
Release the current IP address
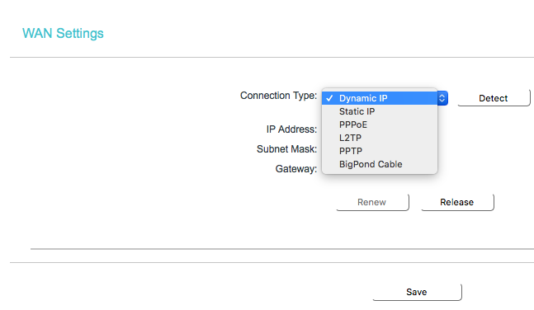point(457,202)
